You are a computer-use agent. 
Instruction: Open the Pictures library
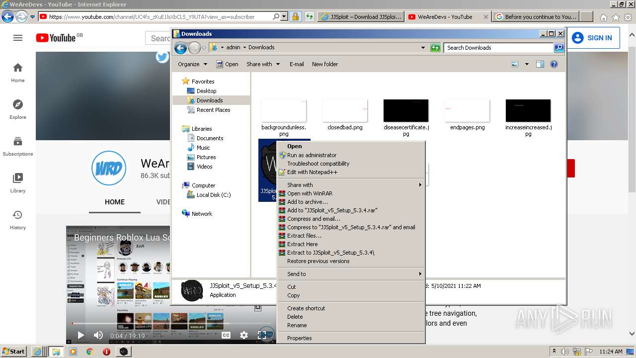pyautogui.click(x=206, y=157)
